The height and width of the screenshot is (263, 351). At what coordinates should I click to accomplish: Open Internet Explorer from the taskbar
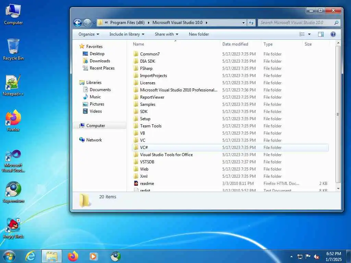pyautogui.click(x=31, y=256)
